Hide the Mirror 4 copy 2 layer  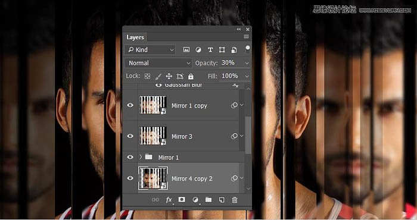click(x=130, y=178)
